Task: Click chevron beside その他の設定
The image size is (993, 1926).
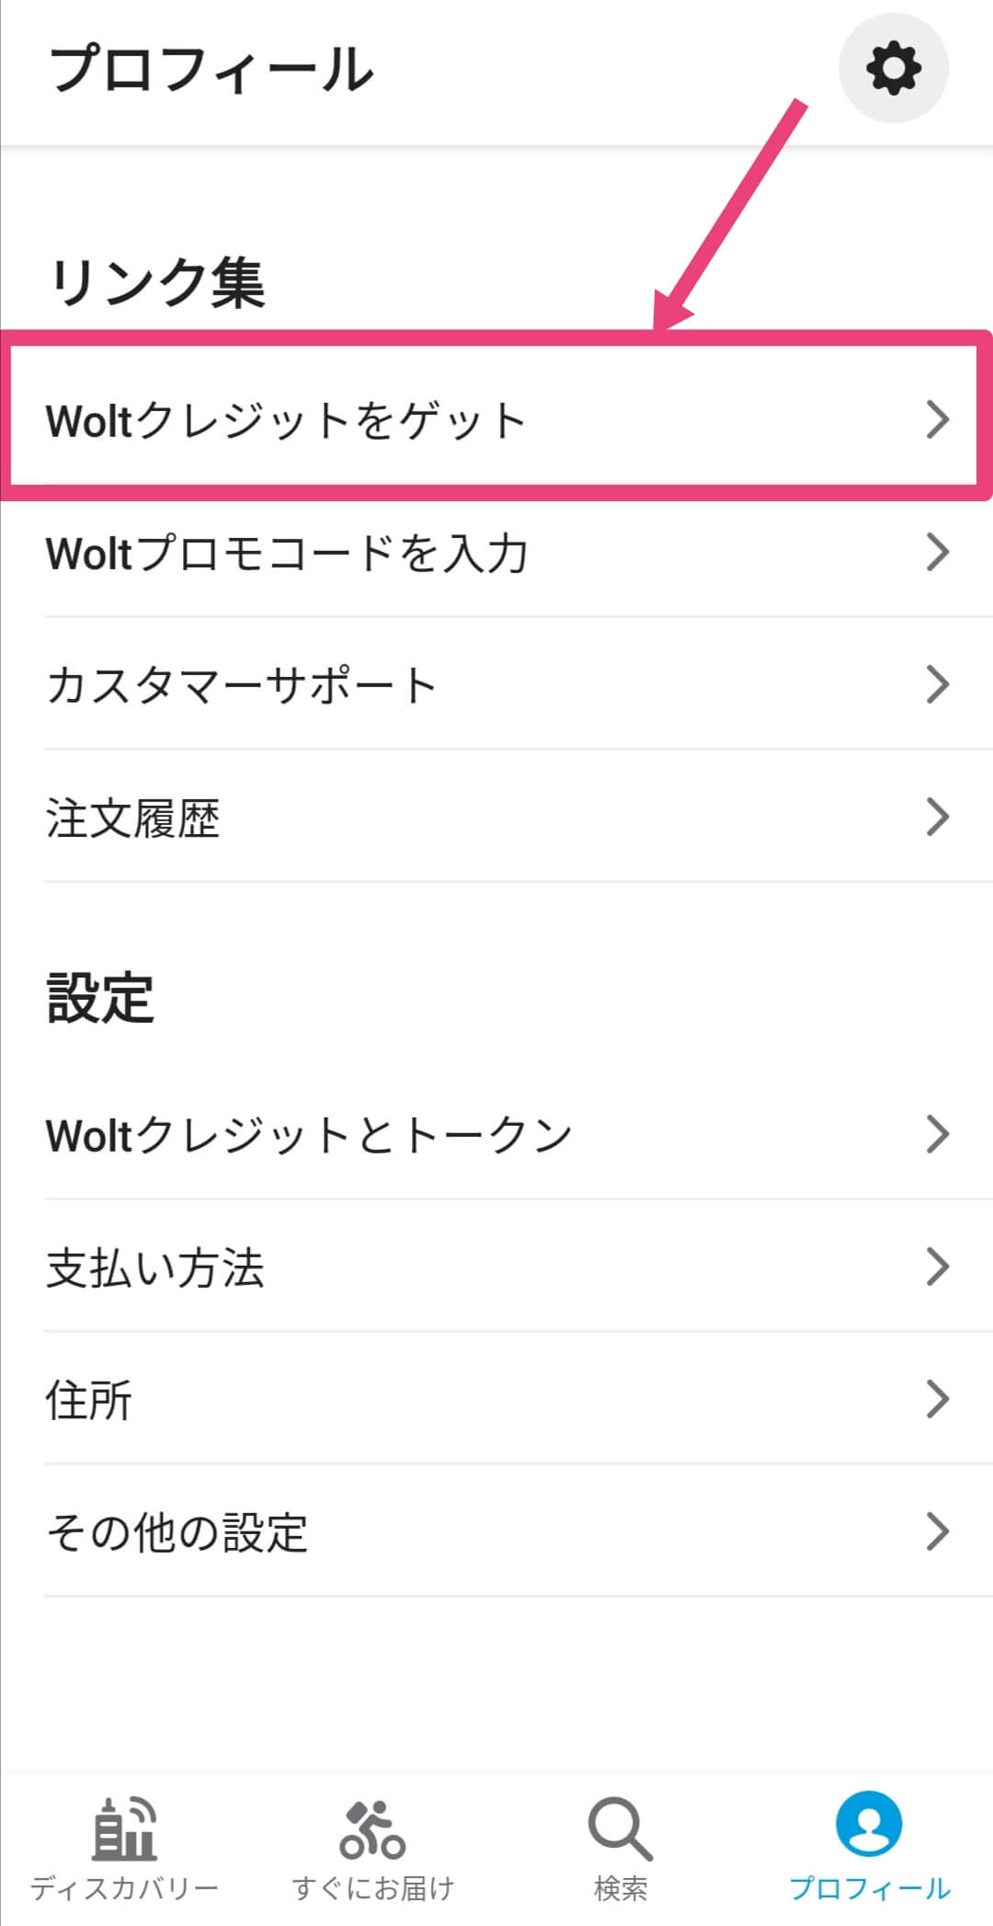Action: tap(937, 1531)
